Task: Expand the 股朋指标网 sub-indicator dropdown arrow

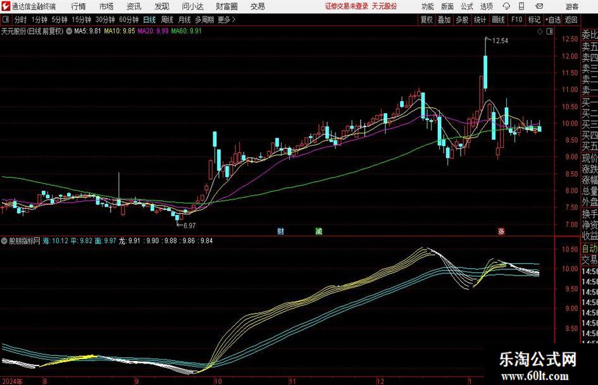Action: (x=4, y=241)
